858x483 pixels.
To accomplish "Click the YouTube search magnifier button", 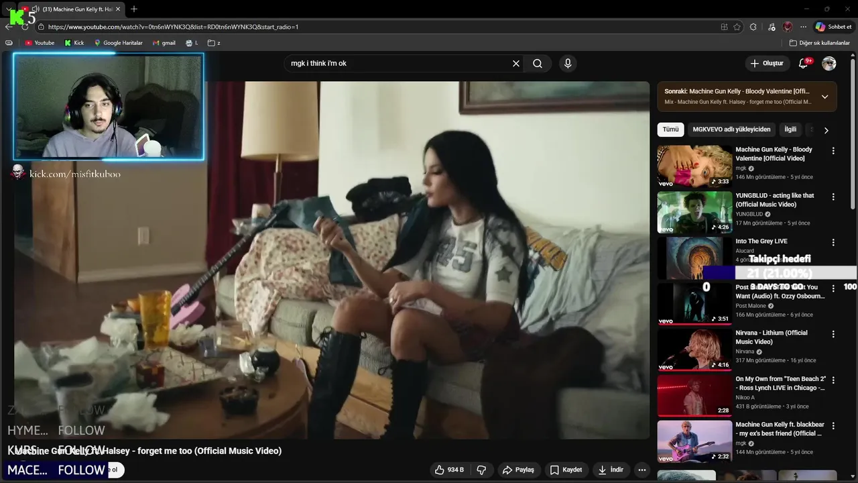I will (x=538, y=63).
